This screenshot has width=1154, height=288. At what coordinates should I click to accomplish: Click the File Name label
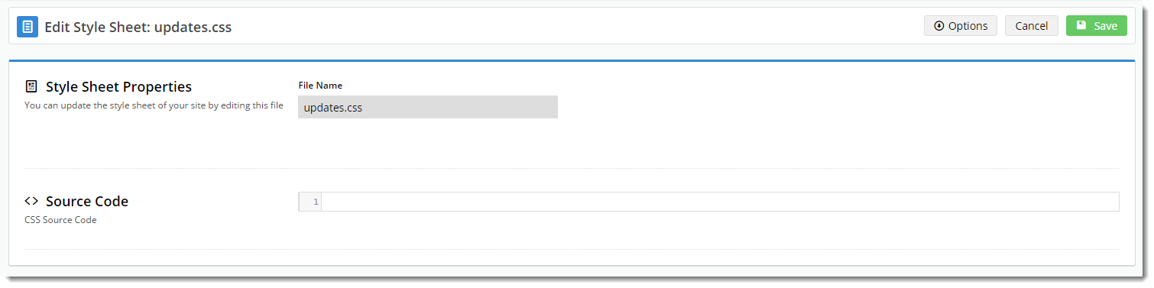(x=320, y=86)
